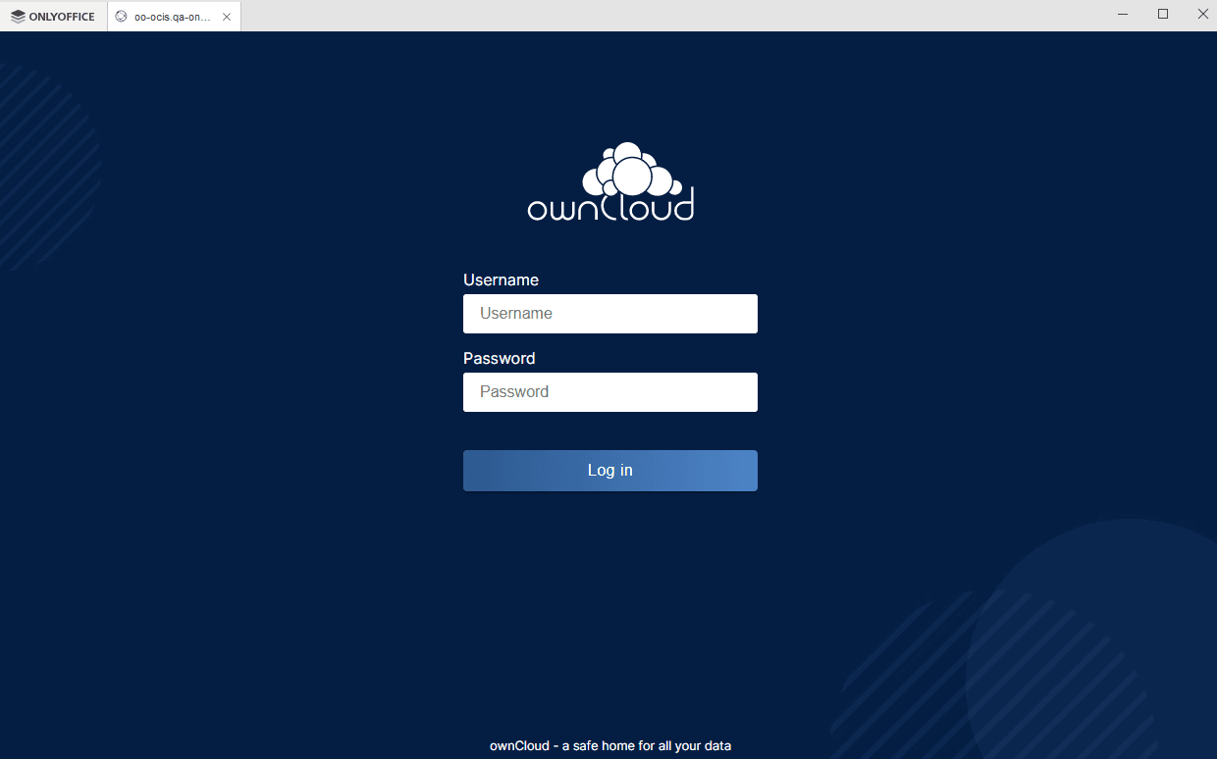The width and height of the screenshot is (1217, 759).
Task: Click the empty tab bar area
Action: [589, 16]
